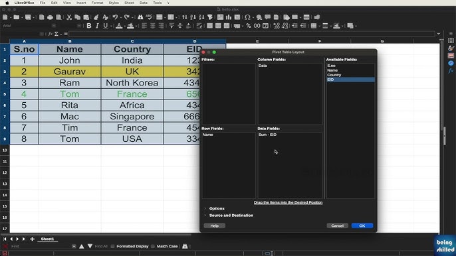Undo the last action

pyautogui.click(x=115, y=17)
